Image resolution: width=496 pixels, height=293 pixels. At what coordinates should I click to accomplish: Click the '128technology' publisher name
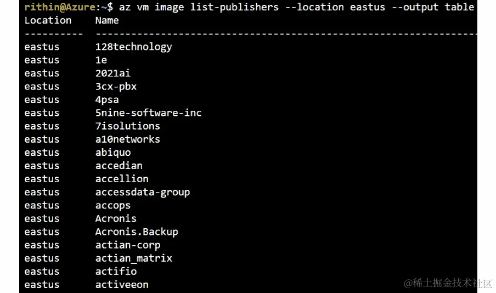pos(134,47)
